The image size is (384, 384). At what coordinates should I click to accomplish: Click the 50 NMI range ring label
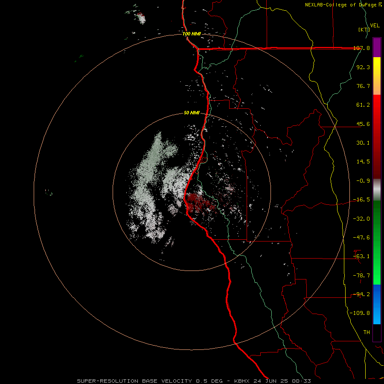click(x=192, y=113)
